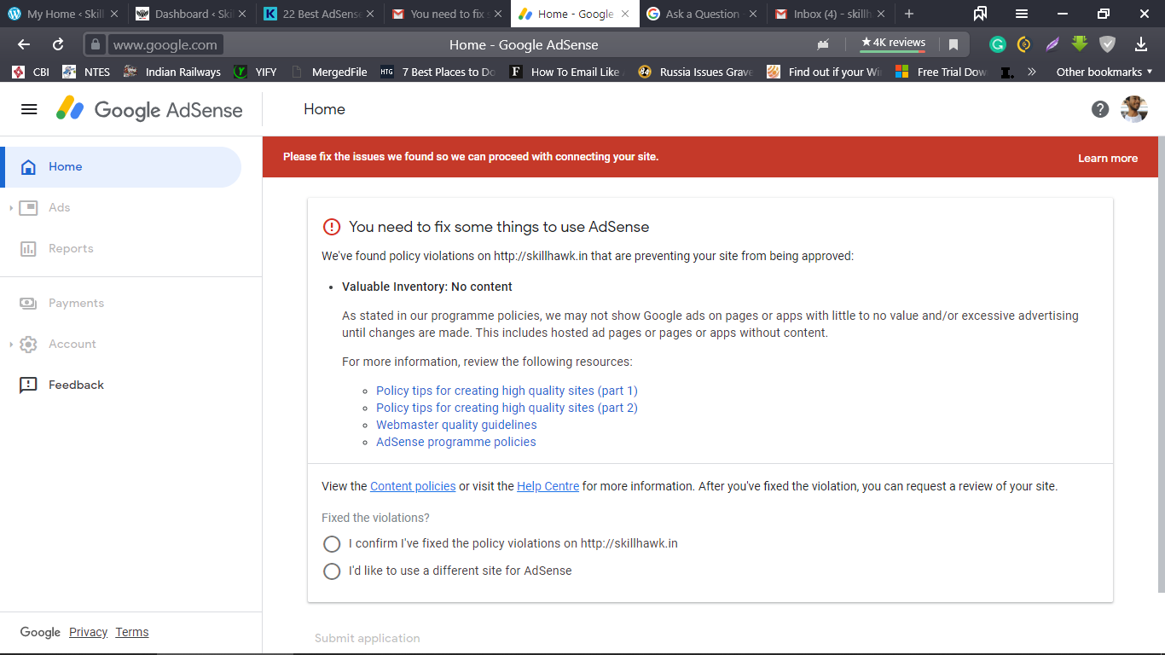Open the yellow circular extension icon
Image resolution: width=1165 pixels, height=655 pixels.
pyautogui.click(x=1024, y=44)
